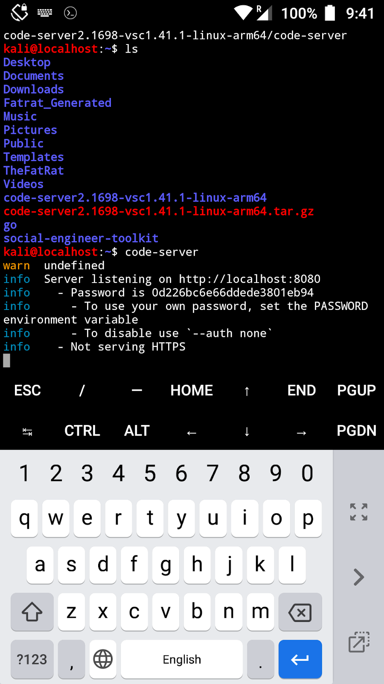The height and width of the screenshot is (684, 384).
Task: Tap the English space bar
Action: click(182, 659)
